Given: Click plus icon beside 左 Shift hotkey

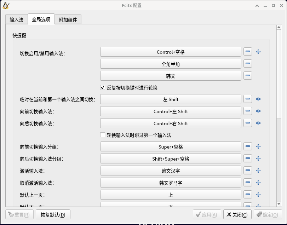Looking at the screenshot, I should tap(258, 99).
